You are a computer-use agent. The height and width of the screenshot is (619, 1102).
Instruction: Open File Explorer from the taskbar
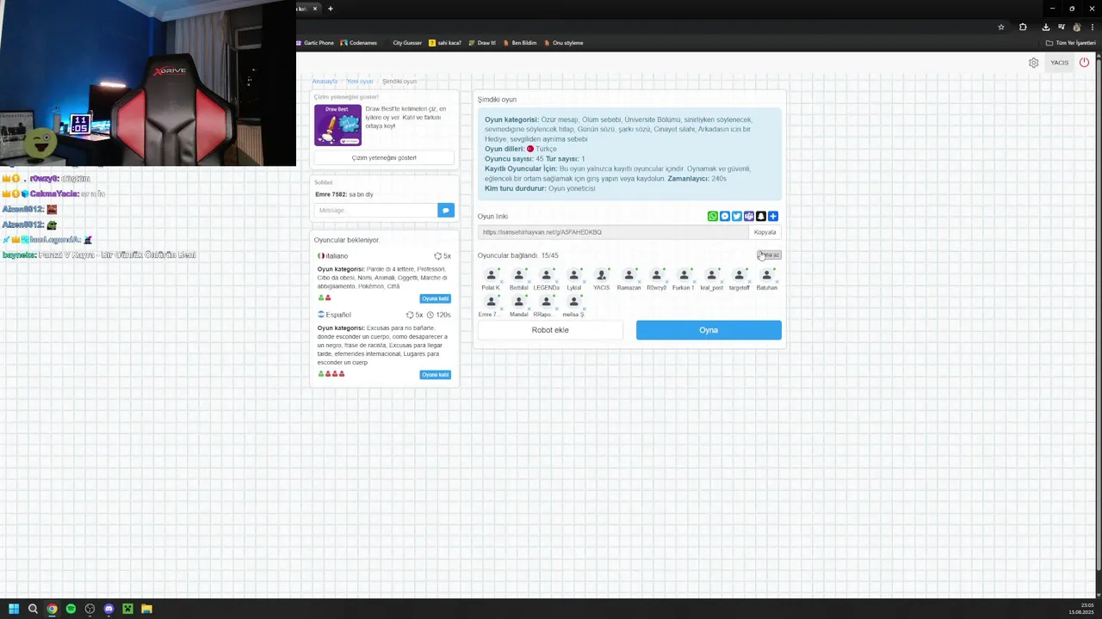pos(146,609)
